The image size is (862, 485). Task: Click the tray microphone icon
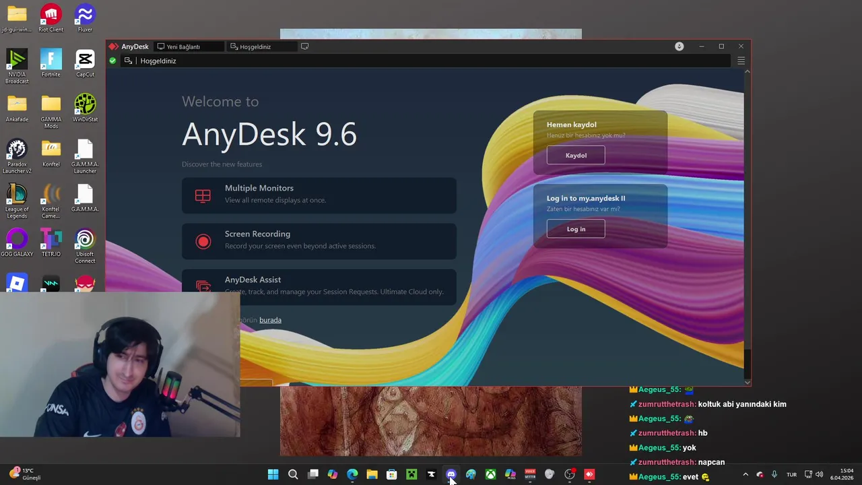[774, 475]
